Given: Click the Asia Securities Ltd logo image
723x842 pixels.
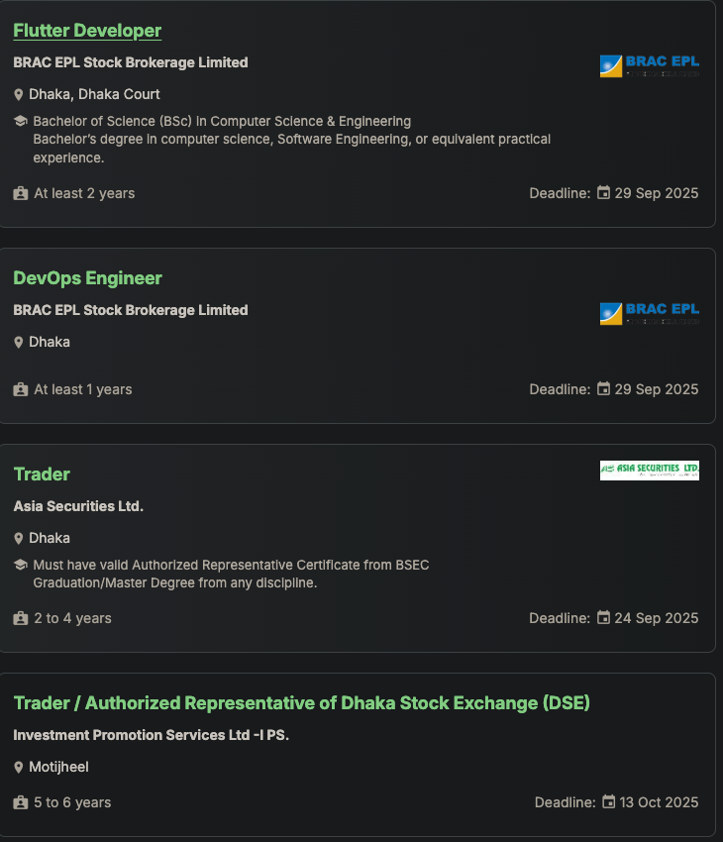Looking at the screenshot, I should tap(649, 471).
